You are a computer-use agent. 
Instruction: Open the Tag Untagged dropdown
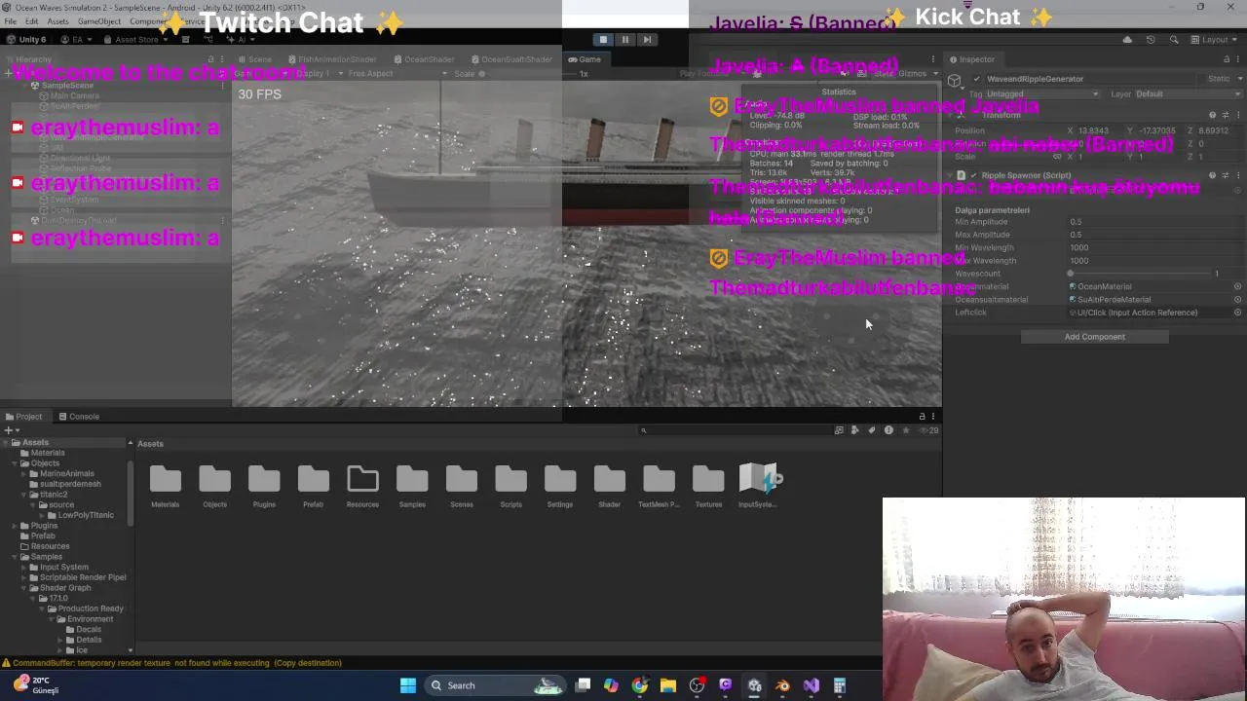click(1042, 94)
